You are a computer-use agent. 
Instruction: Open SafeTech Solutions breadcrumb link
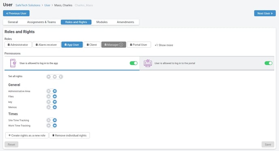click(x=28, y=5)
